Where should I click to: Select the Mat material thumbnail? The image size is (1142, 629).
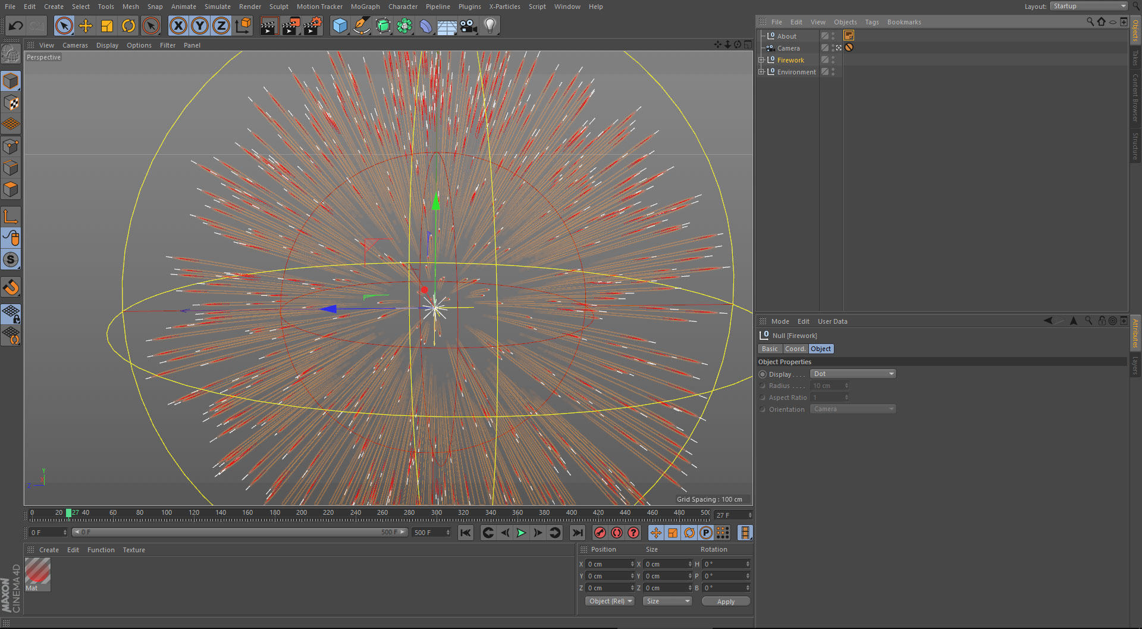(37, 573)
